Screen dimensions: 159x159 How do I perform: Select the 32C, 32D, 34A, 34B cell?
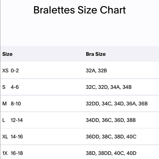pos(109,87)
